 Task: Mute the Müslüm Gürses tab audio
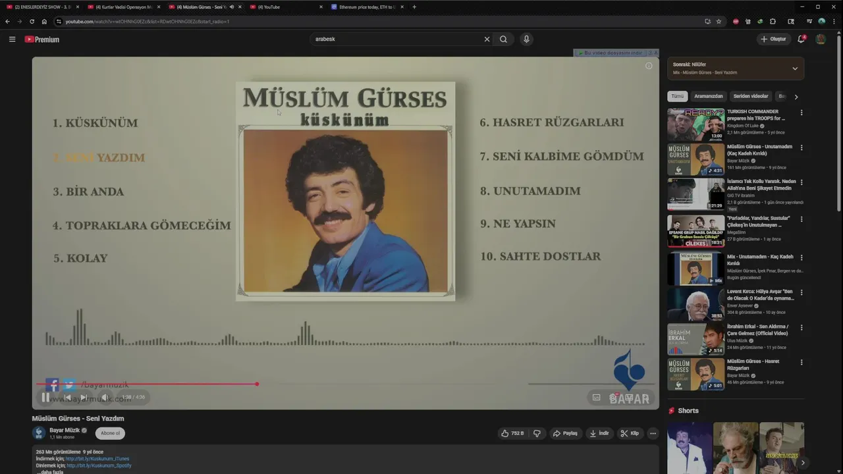231,7
